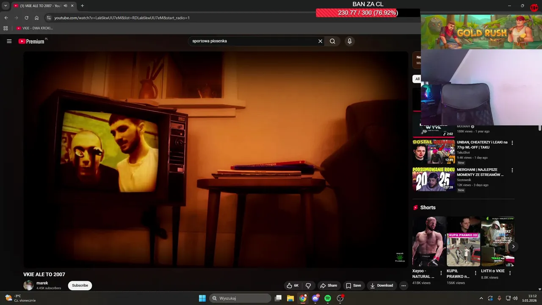The width and height of the screenshot is (542, 305).
Task: Open the TakuShot channel name
Action: [x=463, y=152]
